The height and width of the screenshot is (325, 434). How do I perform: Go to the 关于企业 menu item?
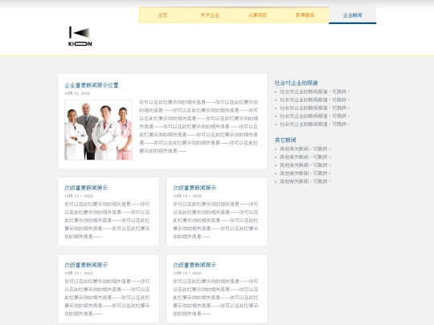tap(210, 15)
